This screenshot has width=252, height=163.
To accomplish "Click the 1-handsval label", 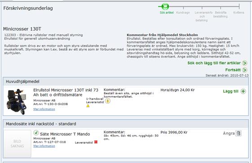I will point(95,99).
